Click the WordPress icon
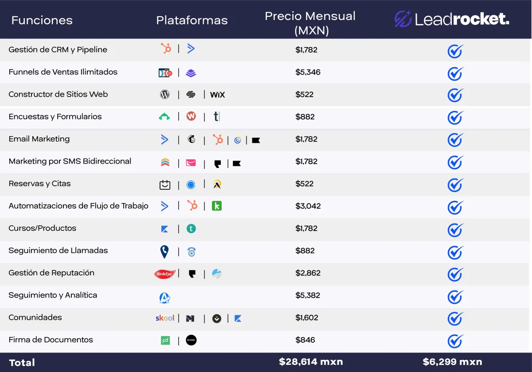The height and width of the screenshot is (372, 532). [x=165, y=94]
